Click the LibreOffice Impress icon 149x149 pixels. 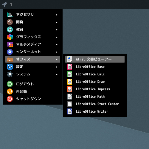click(70, 89)
